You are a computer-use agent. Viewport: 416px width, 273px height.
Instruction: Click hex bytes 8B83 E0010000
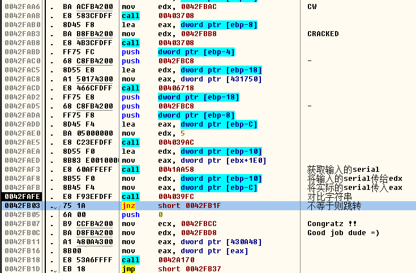[x=90, y=161]
